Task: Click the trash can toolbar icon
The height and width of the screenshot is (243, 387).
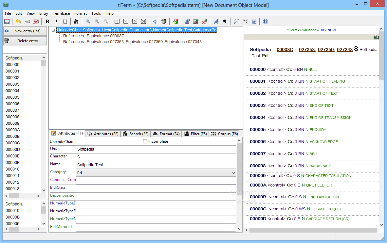Action: [164, 22]
